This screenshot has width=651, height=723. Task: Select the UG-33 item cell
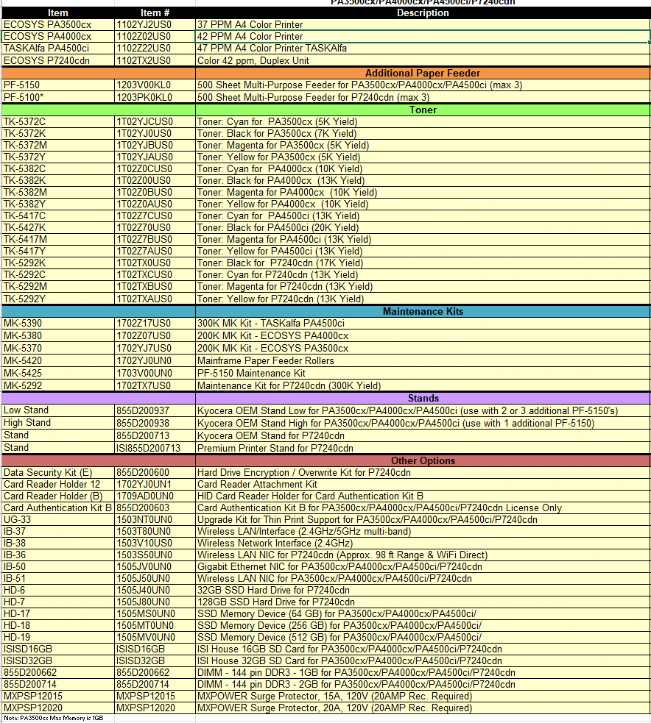coord(57,519)
